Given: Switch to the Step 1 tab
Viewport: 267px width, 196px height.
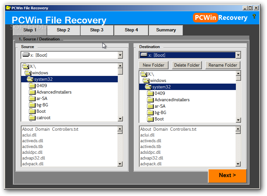Looking at the screenshot, I should 30,30.
